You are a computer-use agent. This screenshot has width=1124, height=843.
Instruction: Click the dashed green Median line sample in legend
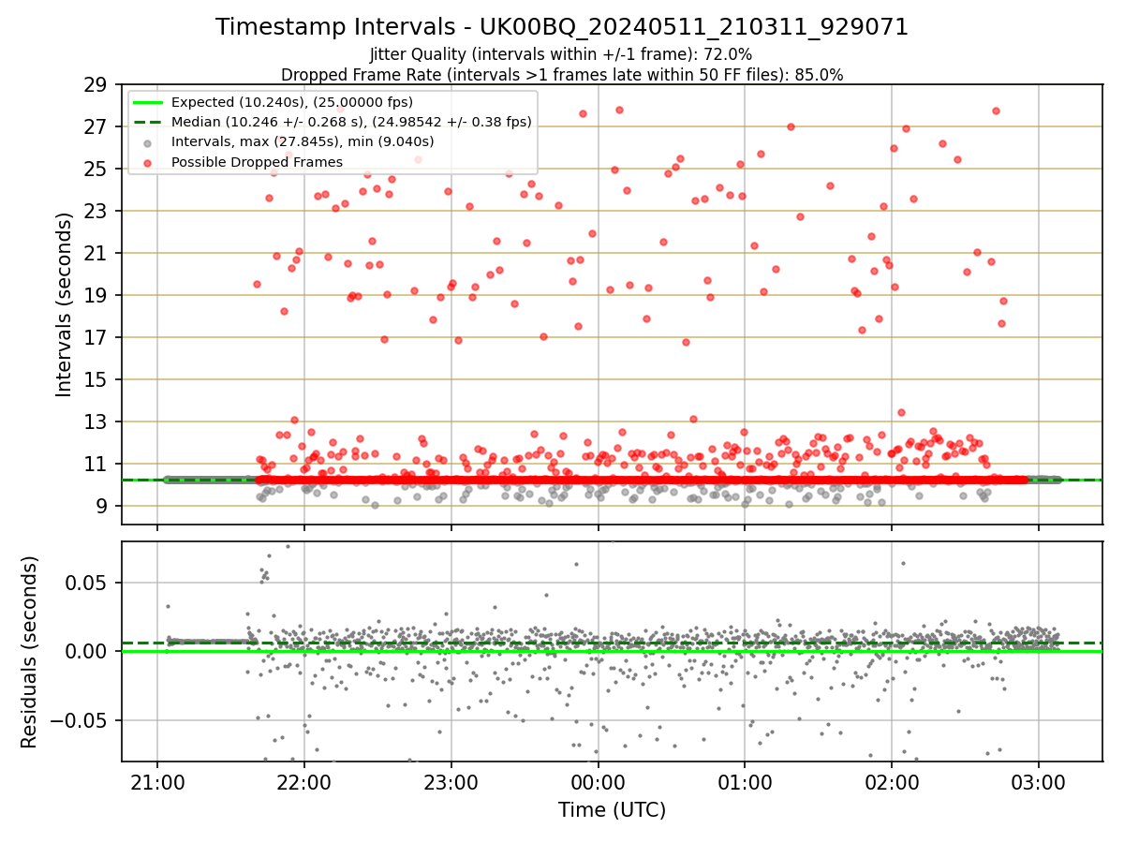coord(148,122)
